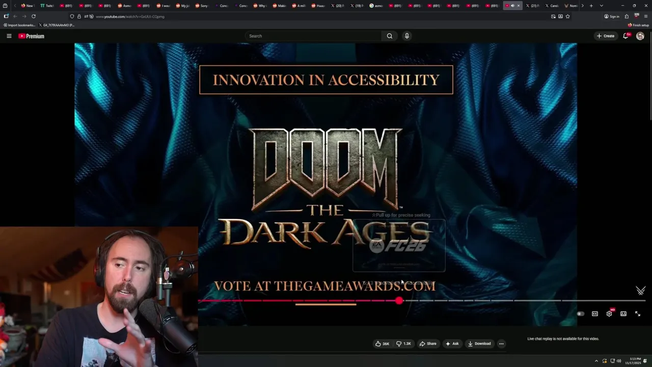Click the YouTube search magnifier button
Screen dimensions: 652x367
point(390,36)
